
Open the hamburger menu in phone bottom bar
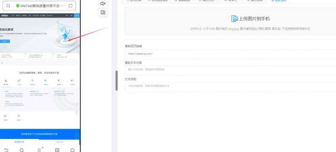pyautogui.click(x=39, y=150)
